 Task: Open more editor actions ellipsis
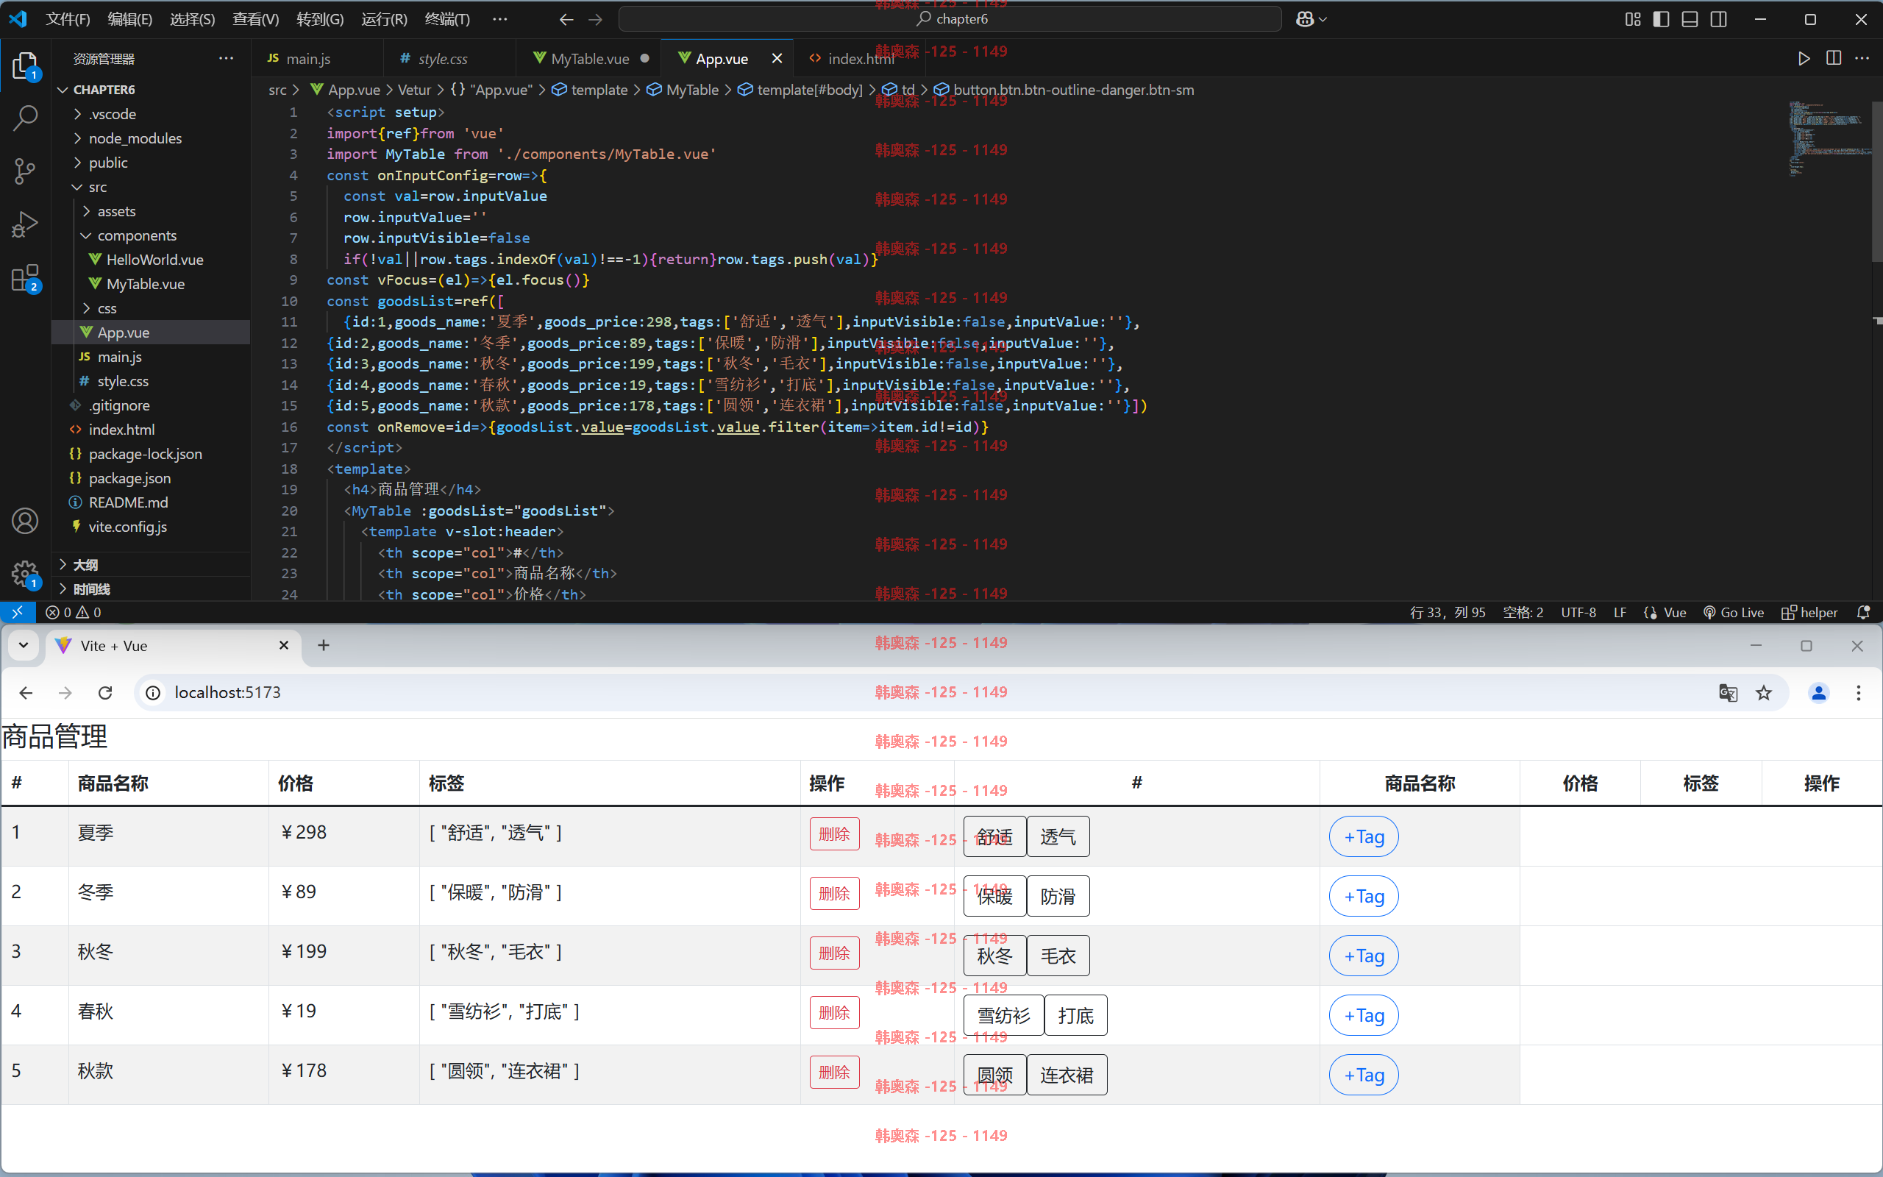coord(1862,58)
